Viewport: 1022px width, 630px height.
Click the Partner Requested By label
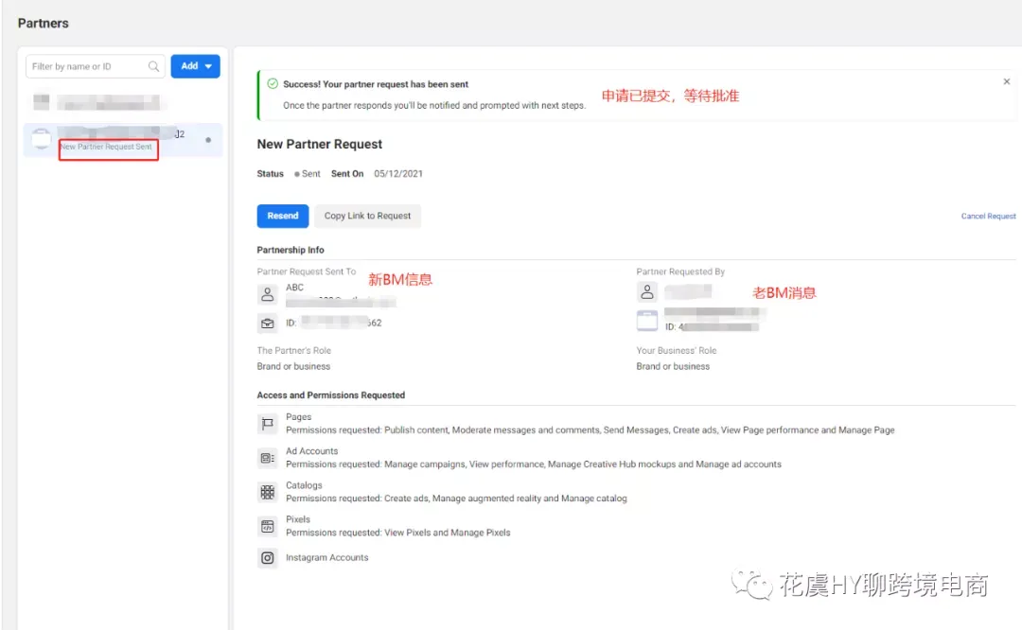click(680, 271)
